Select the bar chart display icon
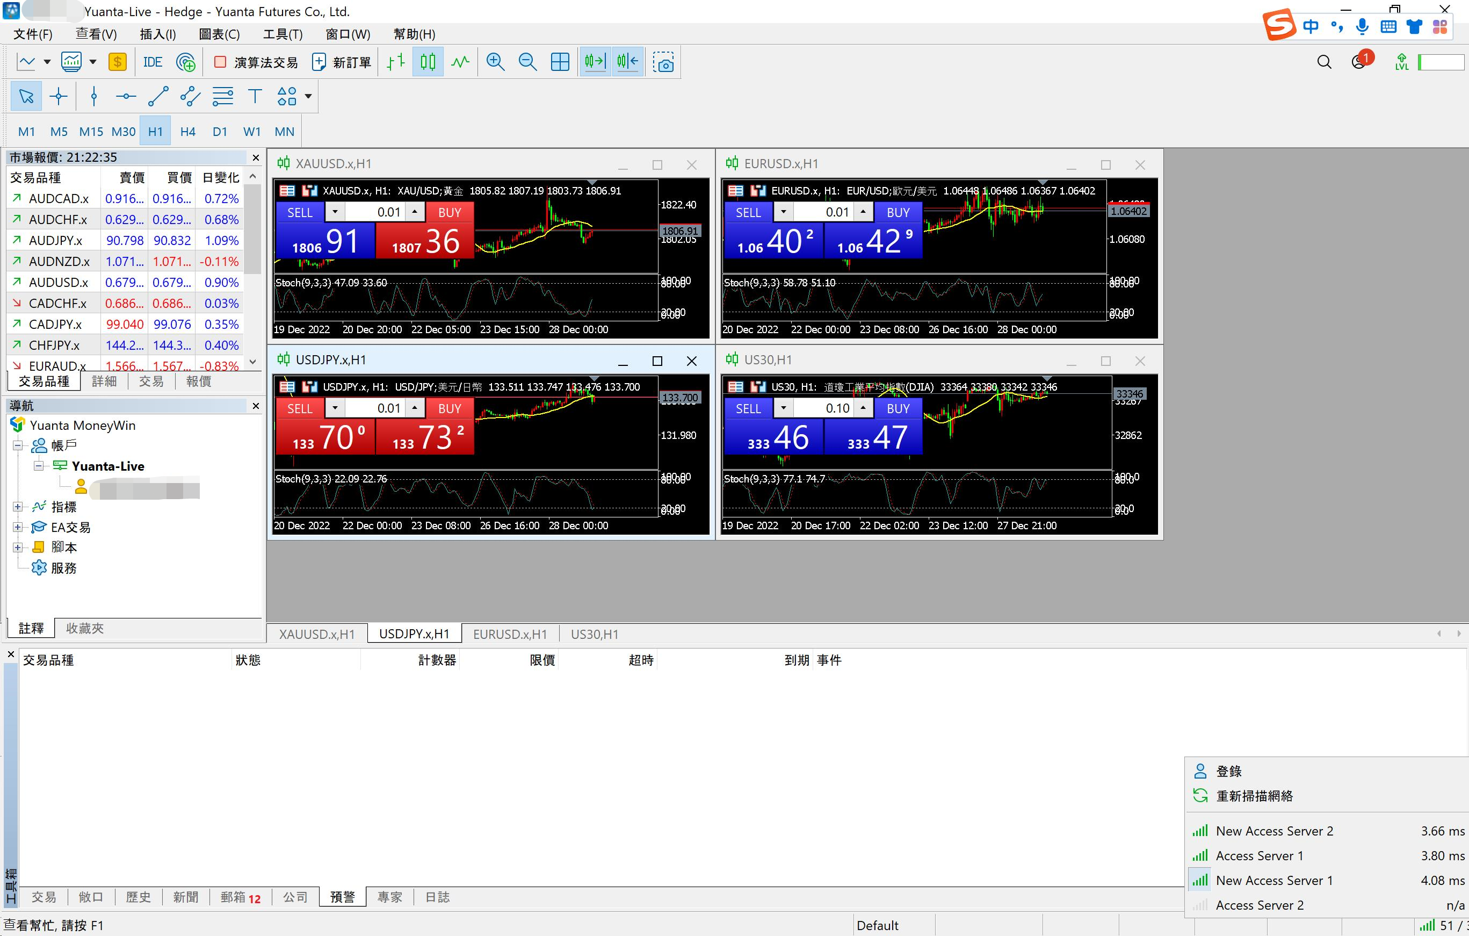Screen dimensions: 1469x936 click(396, 62)
